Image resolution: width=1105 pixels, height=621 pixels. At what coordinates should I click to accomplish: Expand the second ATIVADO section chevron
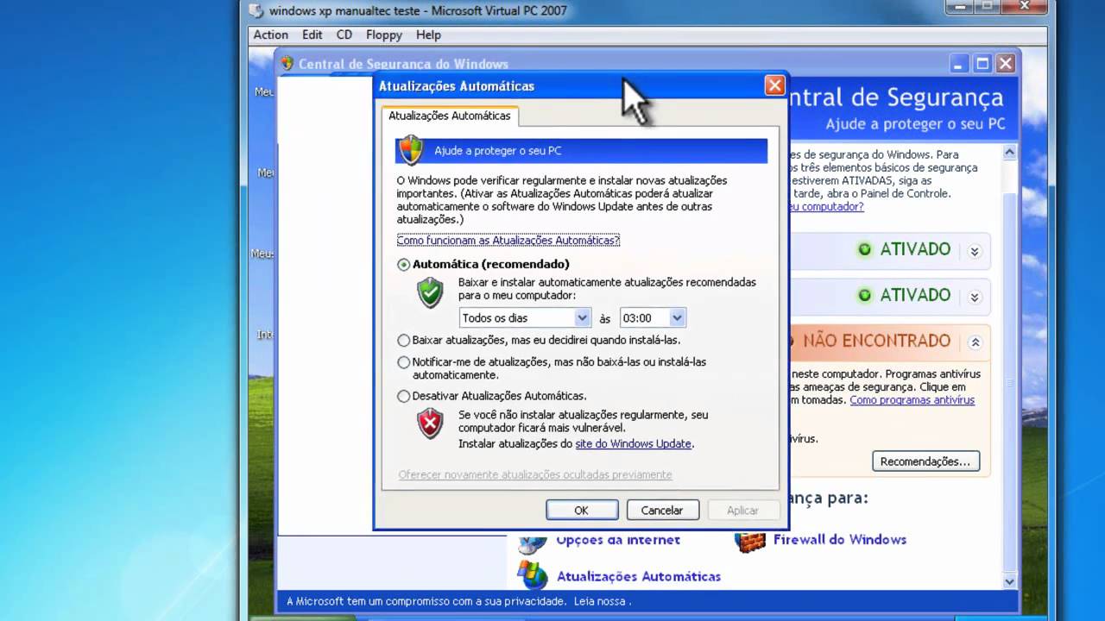(975, 298)
